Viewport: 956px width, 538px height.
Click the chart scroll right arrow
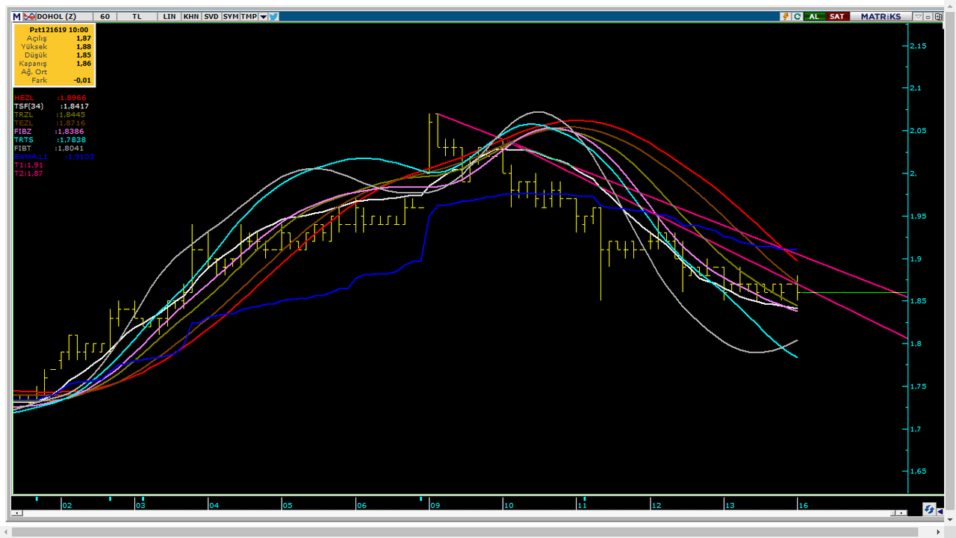tap(902, 513)
